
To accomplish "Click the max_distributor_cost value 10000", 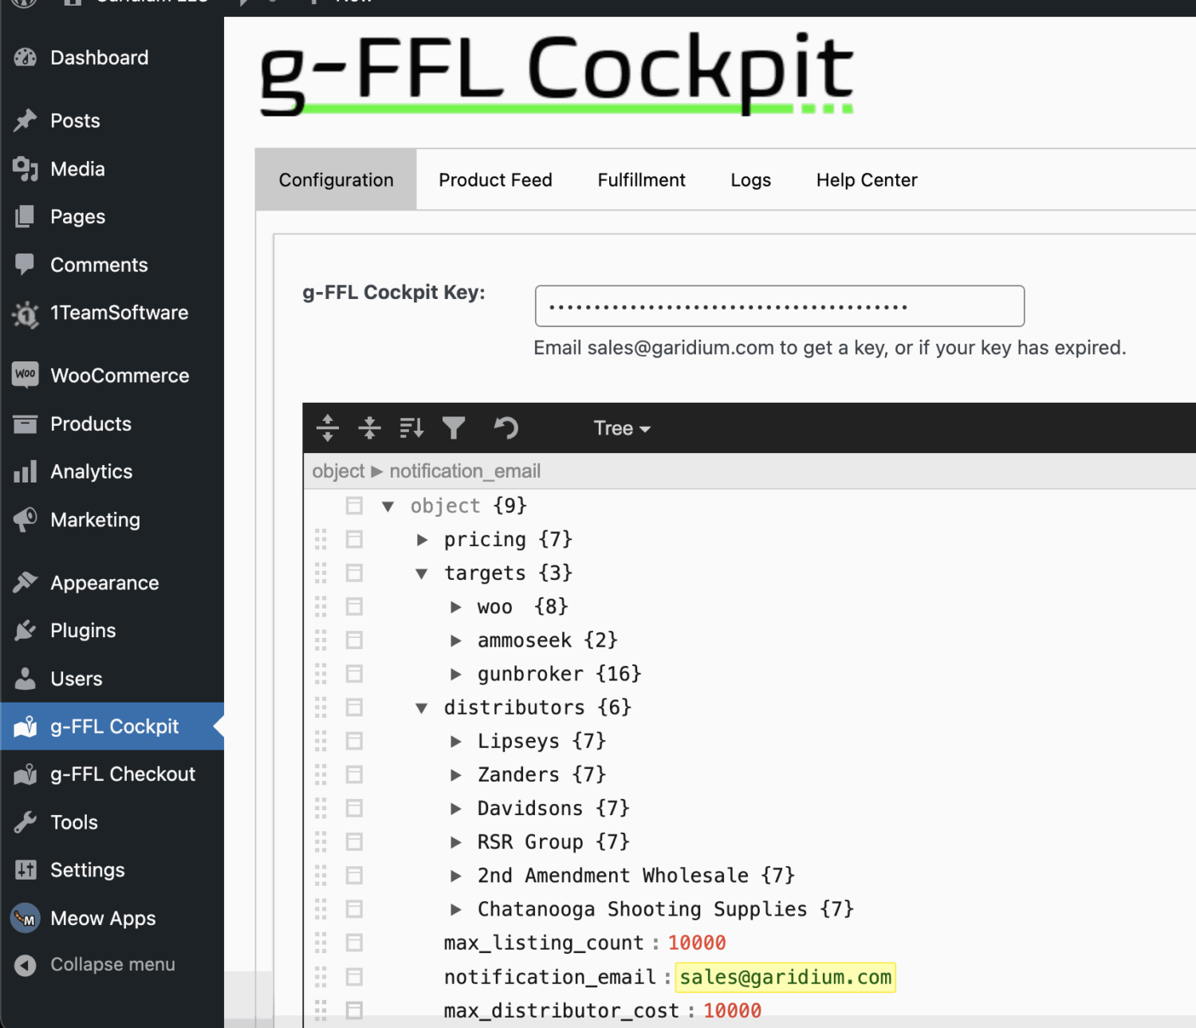I will click(732, 1010).
